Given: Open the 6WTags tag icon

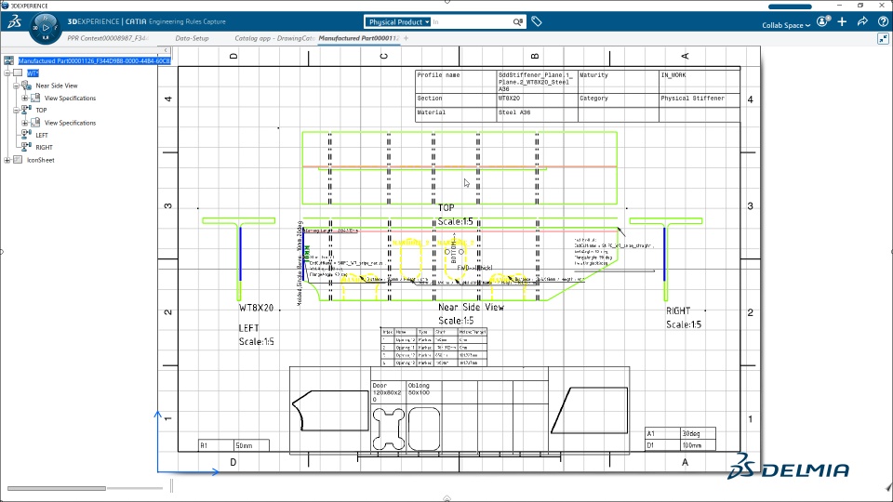Looking at the screenshot, I should pyautogui.click(x=537, y=21).
